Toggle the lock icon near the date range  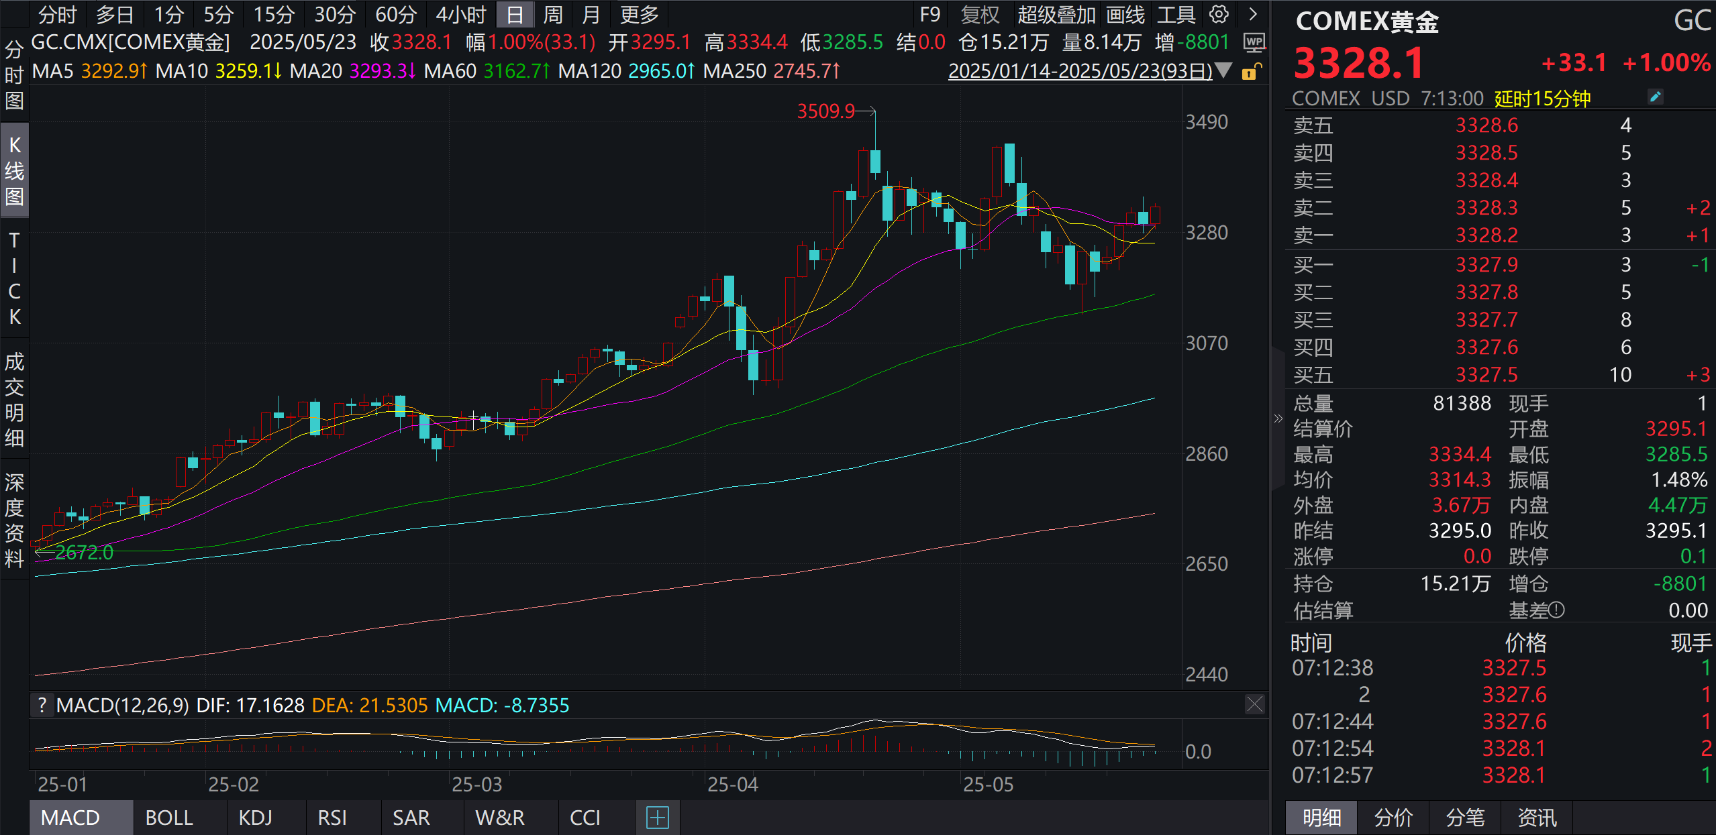point(1252,70)
